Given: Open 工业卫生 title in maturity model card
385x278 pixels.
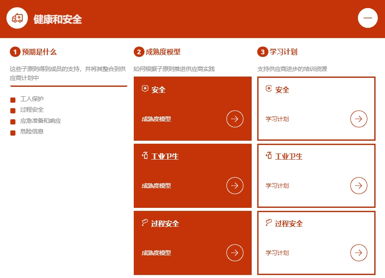Looking at the screenshot, I should pos(165,157).
